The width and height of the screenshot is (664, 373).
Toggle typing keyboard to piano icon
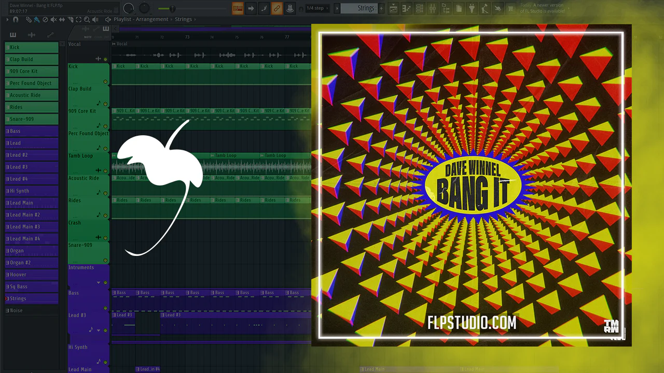(238, 8)
